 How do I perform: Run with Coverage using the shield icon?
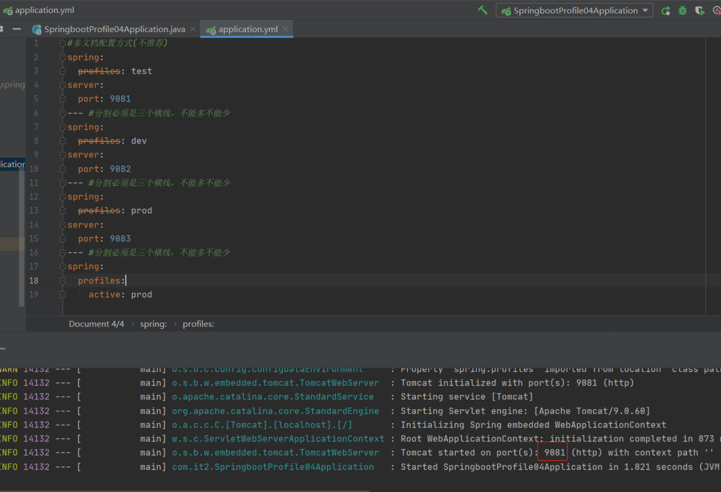(700, 11)
